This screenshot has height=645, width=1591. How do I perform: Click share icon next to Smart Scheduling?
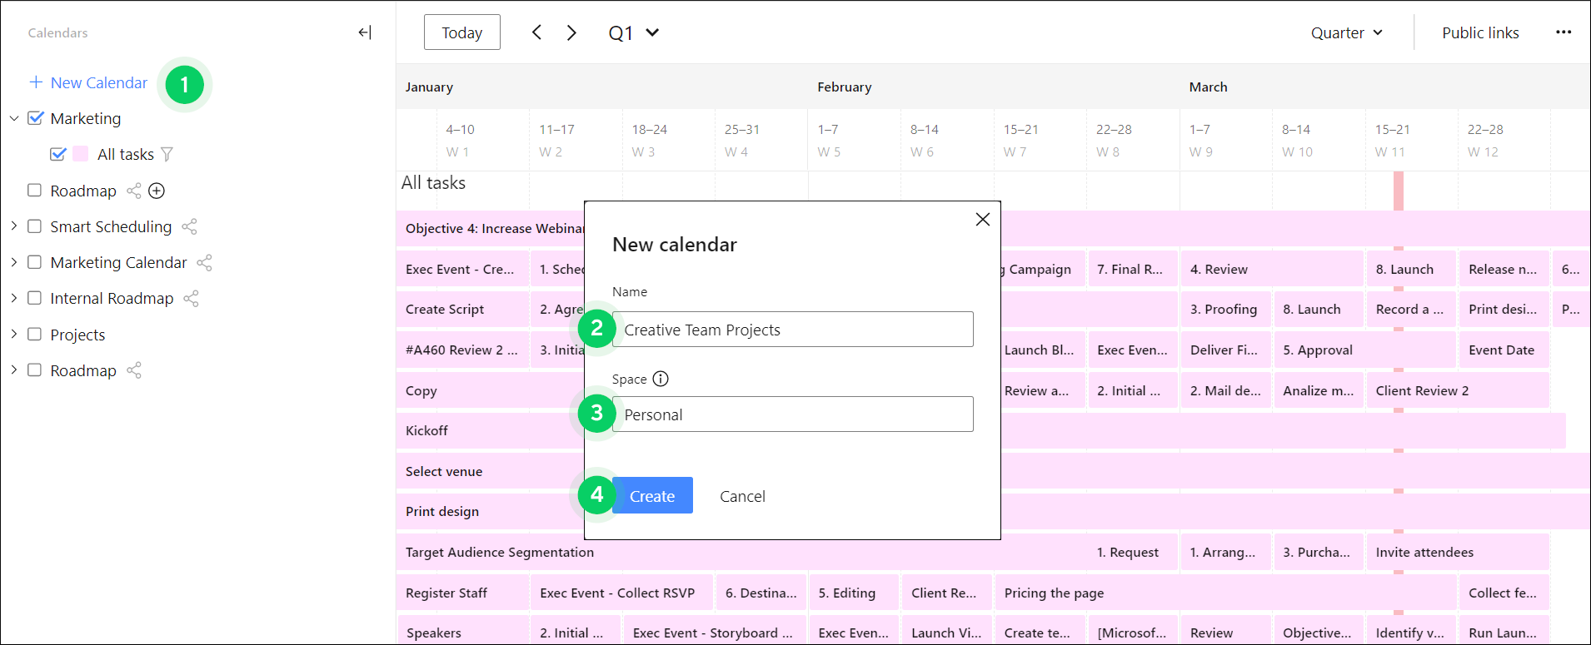tap(189, 226)
